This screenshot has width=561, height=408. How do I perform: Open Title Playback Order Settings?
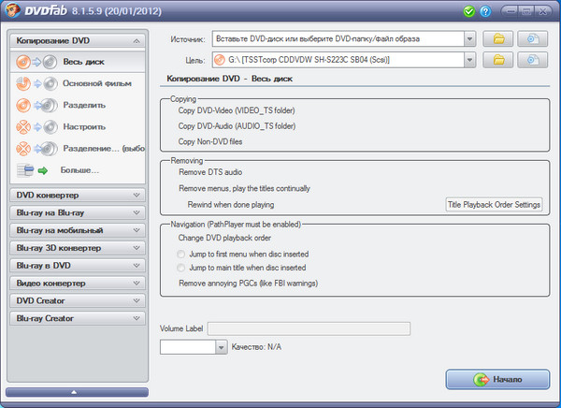point(494,204)
